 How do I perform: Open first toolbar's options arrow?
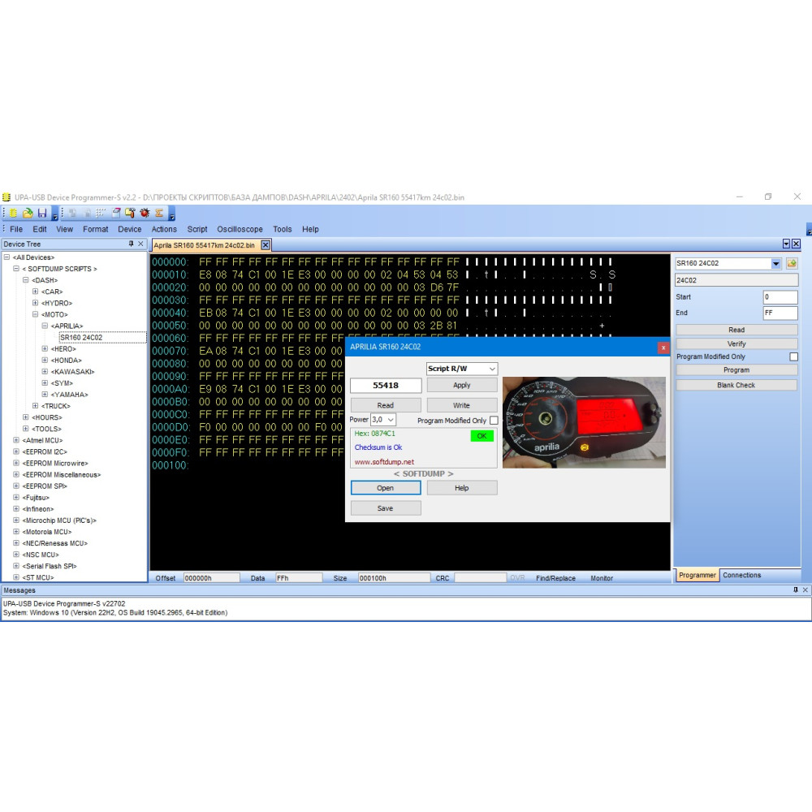pos(54,214)
